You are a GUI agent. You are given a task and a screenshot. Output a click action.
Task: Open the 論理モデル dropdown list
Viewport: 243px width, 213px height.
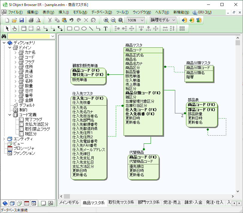(x=173, y=21)
